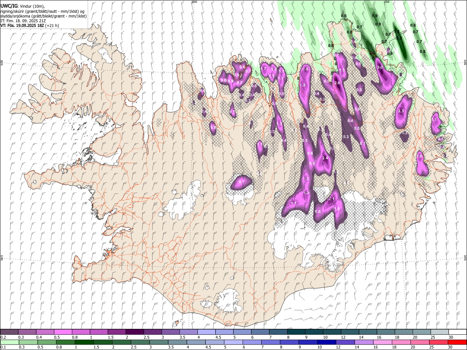Screen dimensions: 467x350
Task: Pick the darkest purple 2 swatch in upper legend
Action: [134, 332]
